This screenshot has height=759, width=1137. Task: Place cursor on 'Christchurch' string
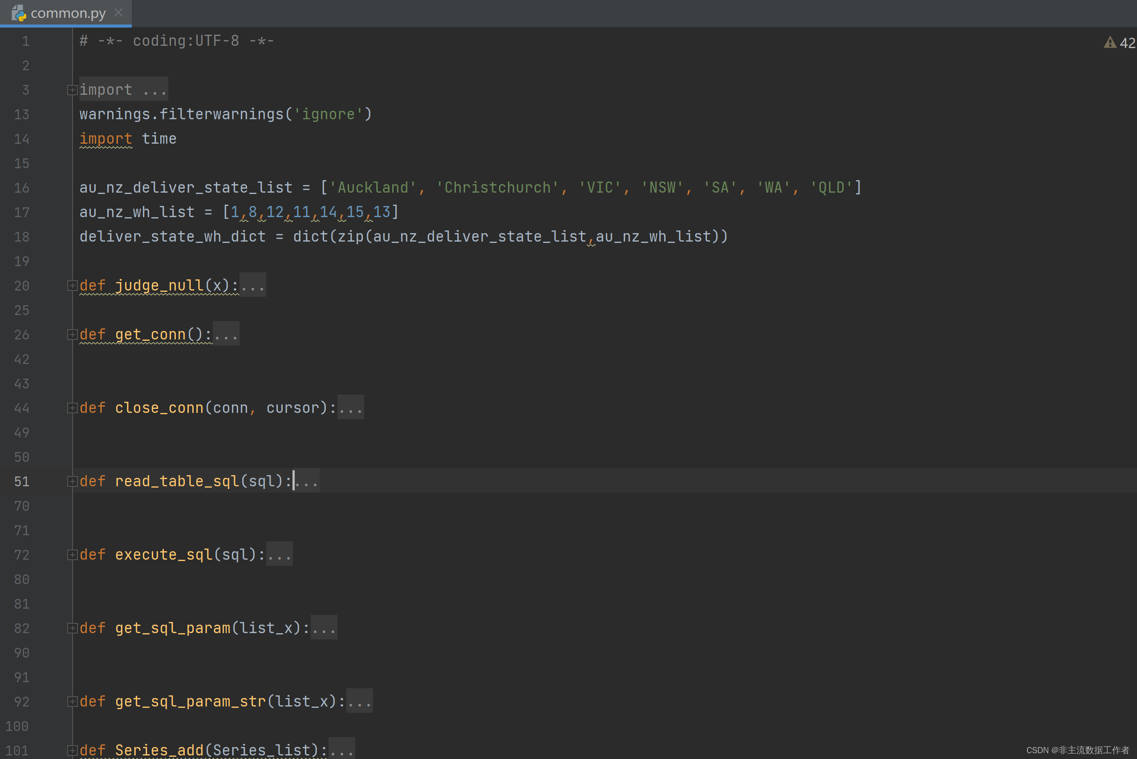tap(497, 188)
